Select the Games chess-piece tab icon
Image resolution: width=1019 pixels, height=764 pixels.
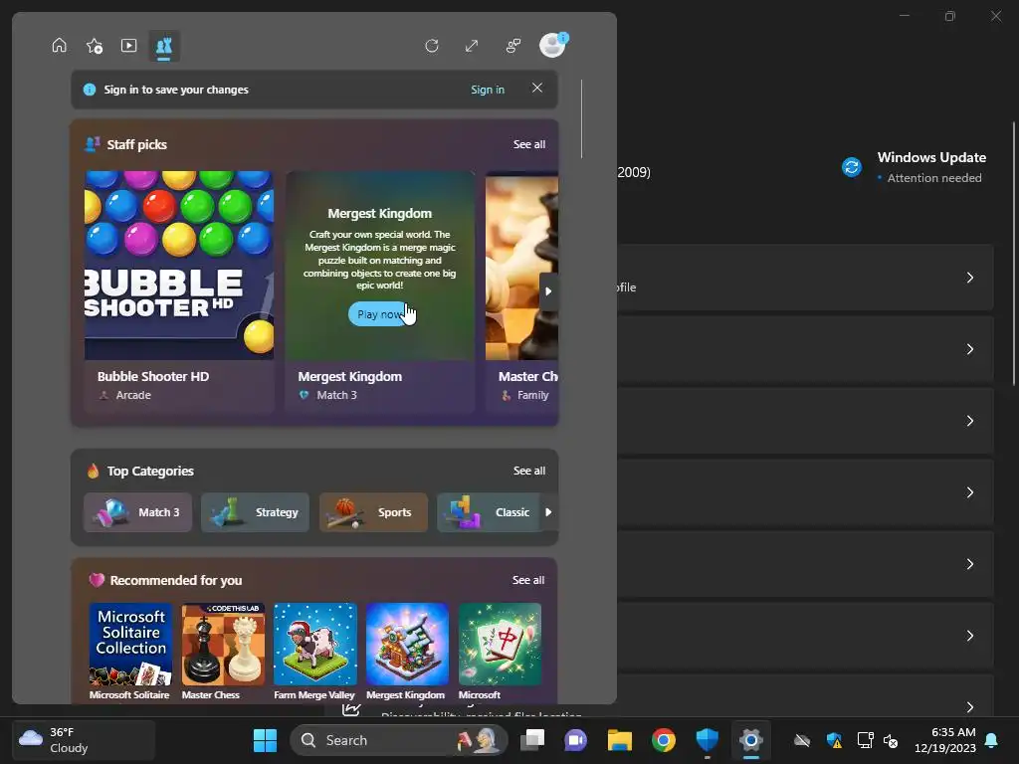(164, 46)
